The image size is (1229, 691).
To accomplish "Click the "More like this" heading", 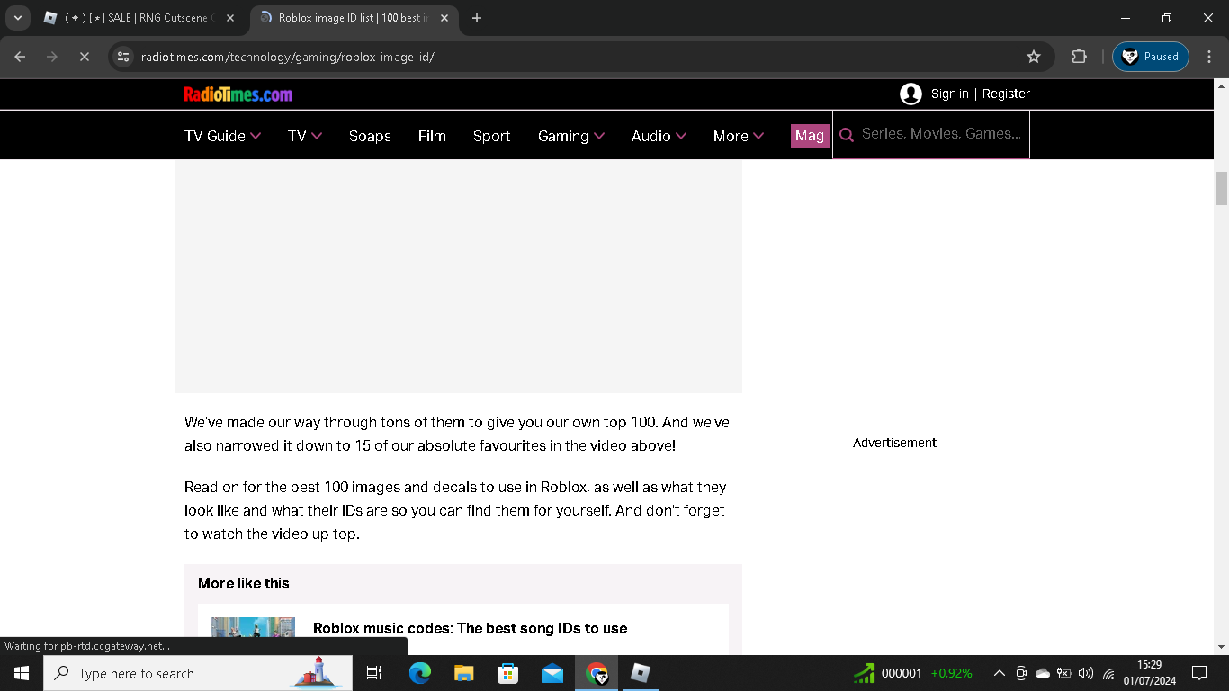I will [x=244, y=583].
